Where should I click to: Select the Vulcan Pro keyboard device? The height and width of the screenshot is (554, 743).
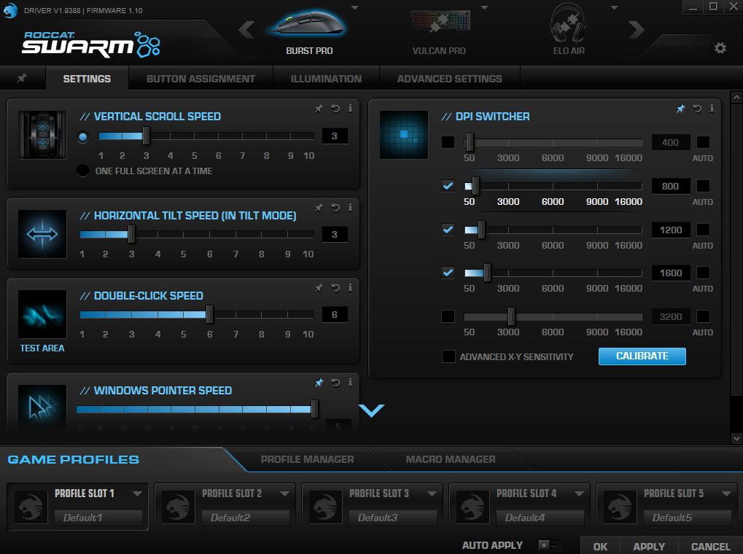[439, 31]
